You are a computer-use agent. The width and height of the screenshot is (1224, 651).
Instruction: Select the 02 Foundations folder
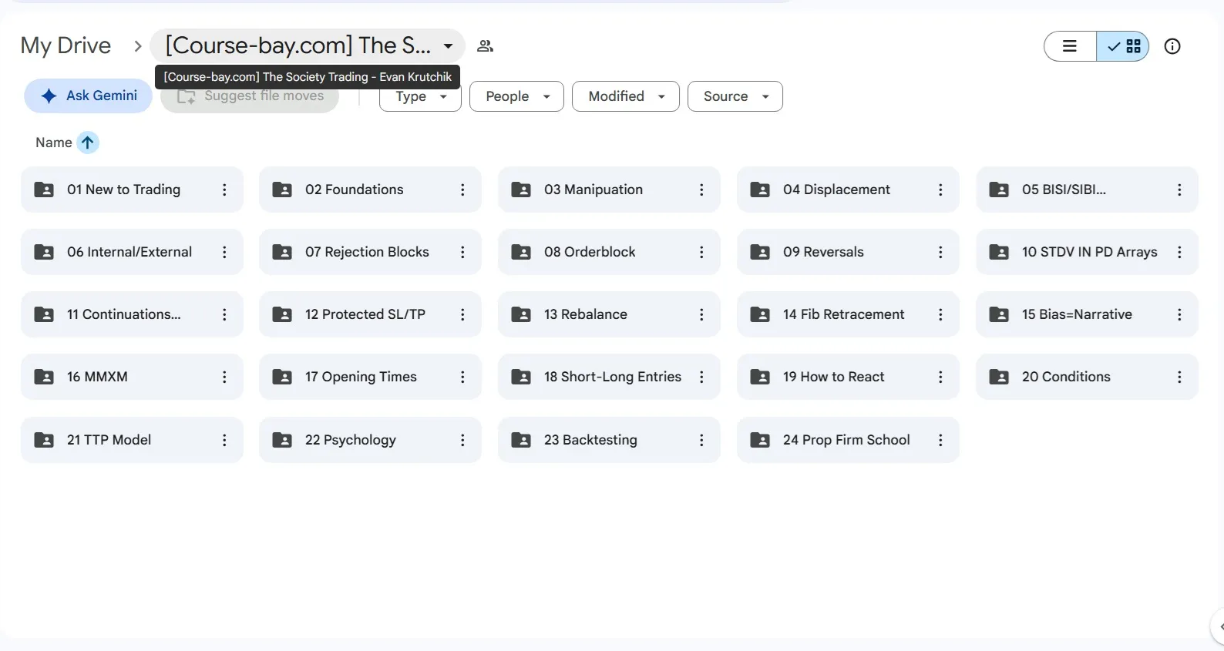point(370,190)
